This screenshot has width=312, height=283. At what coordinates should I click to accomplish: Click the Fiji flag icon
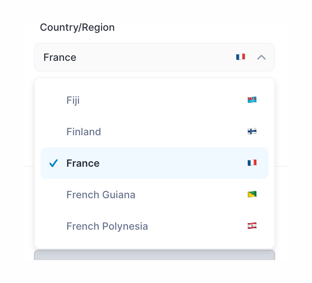coord(252,99)
